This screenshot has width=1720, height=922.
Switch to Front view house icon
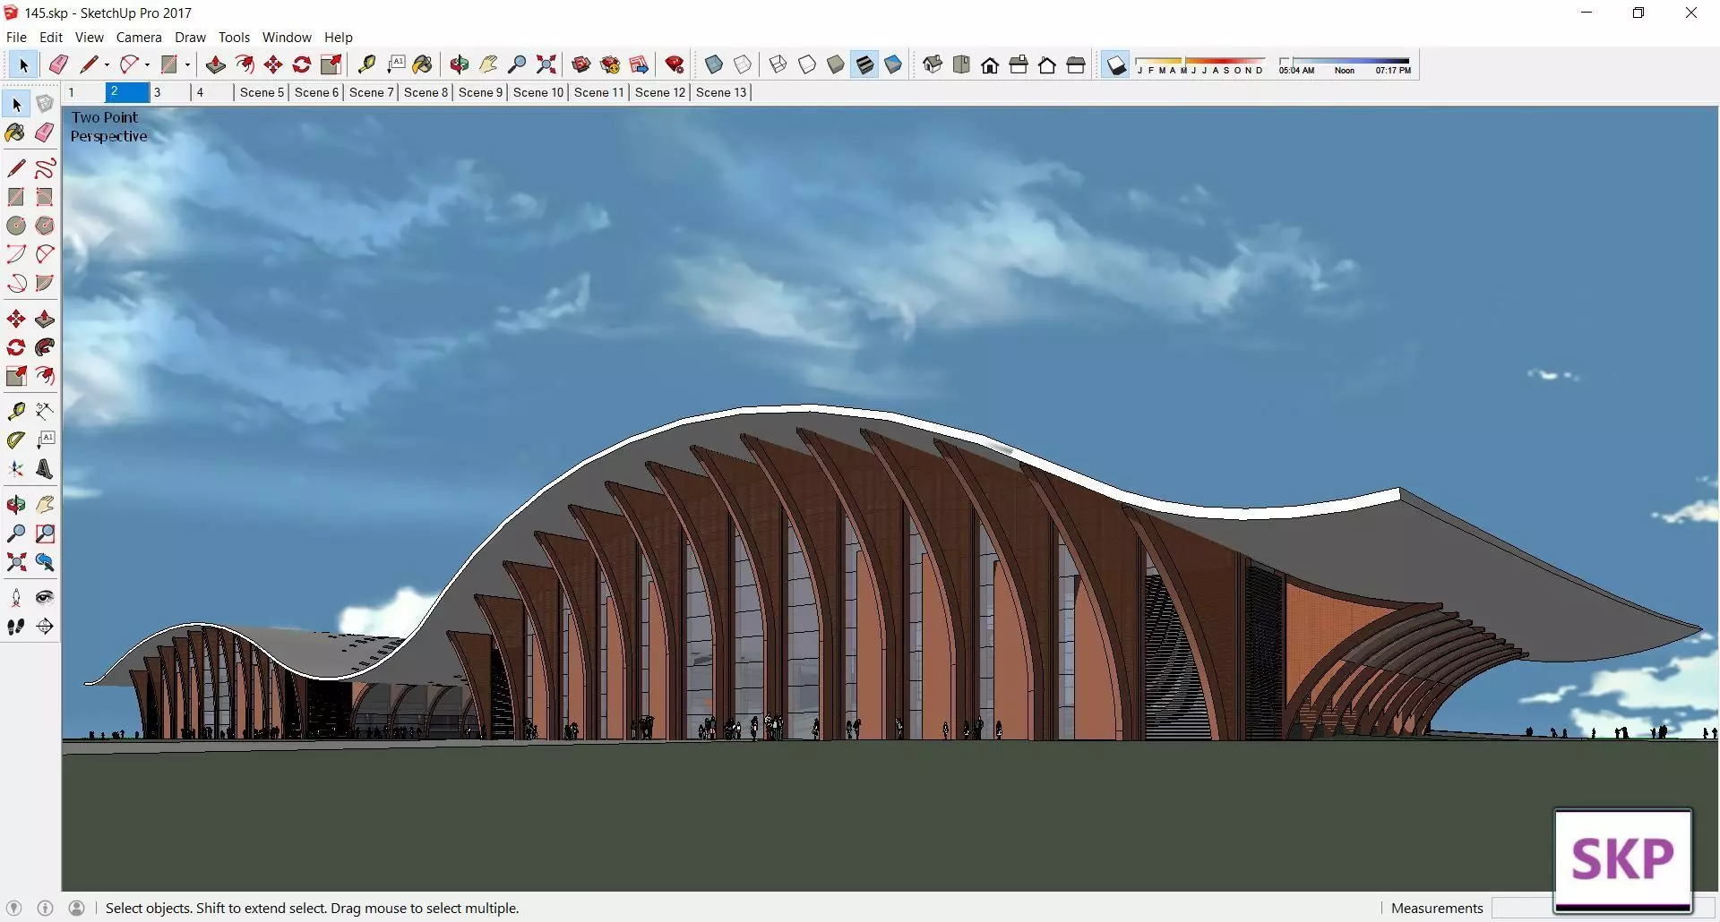[x=990, y=64]
